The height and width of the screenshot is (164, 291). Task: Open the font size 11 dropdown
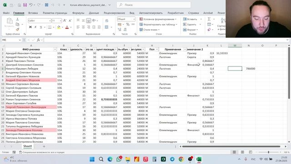pyautogui.click(x=60, y=20)
